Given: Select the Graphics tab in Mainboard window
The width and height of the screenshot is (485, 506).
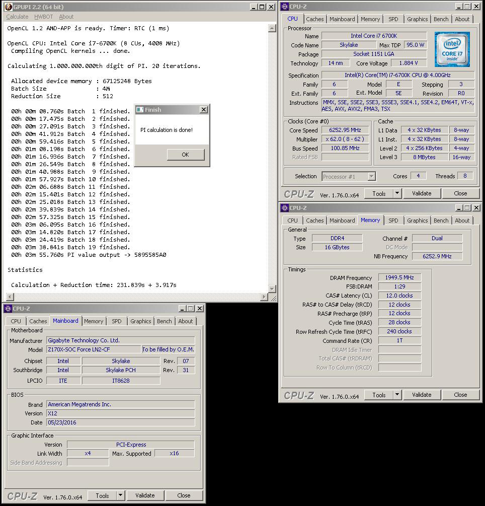Looking at the screenshot, I should point(140,321).
